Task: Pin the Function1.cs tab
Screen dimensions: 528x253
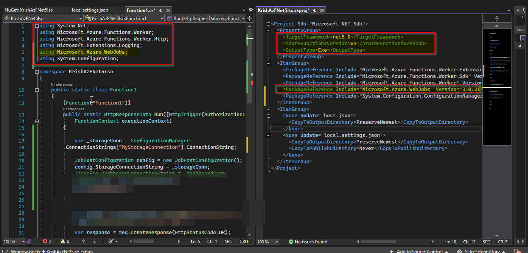Action: pos(161,10)
